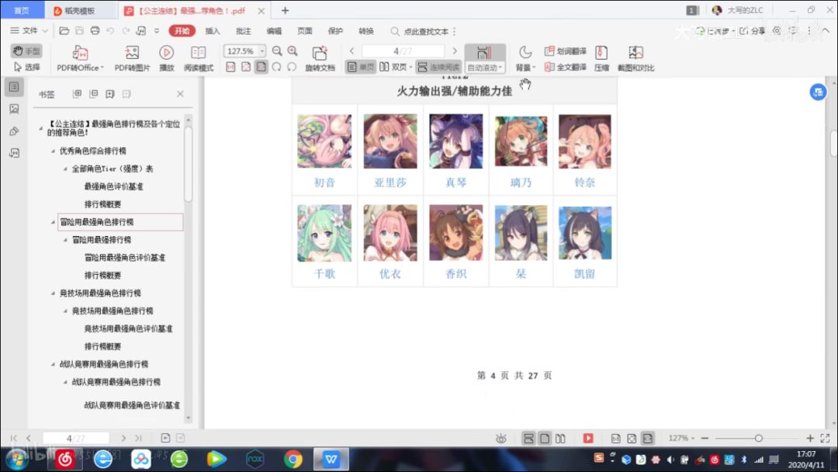The image size is (838, 472).
Task: Open 背景 background dropdown
Action: click(x=525, y=58)
